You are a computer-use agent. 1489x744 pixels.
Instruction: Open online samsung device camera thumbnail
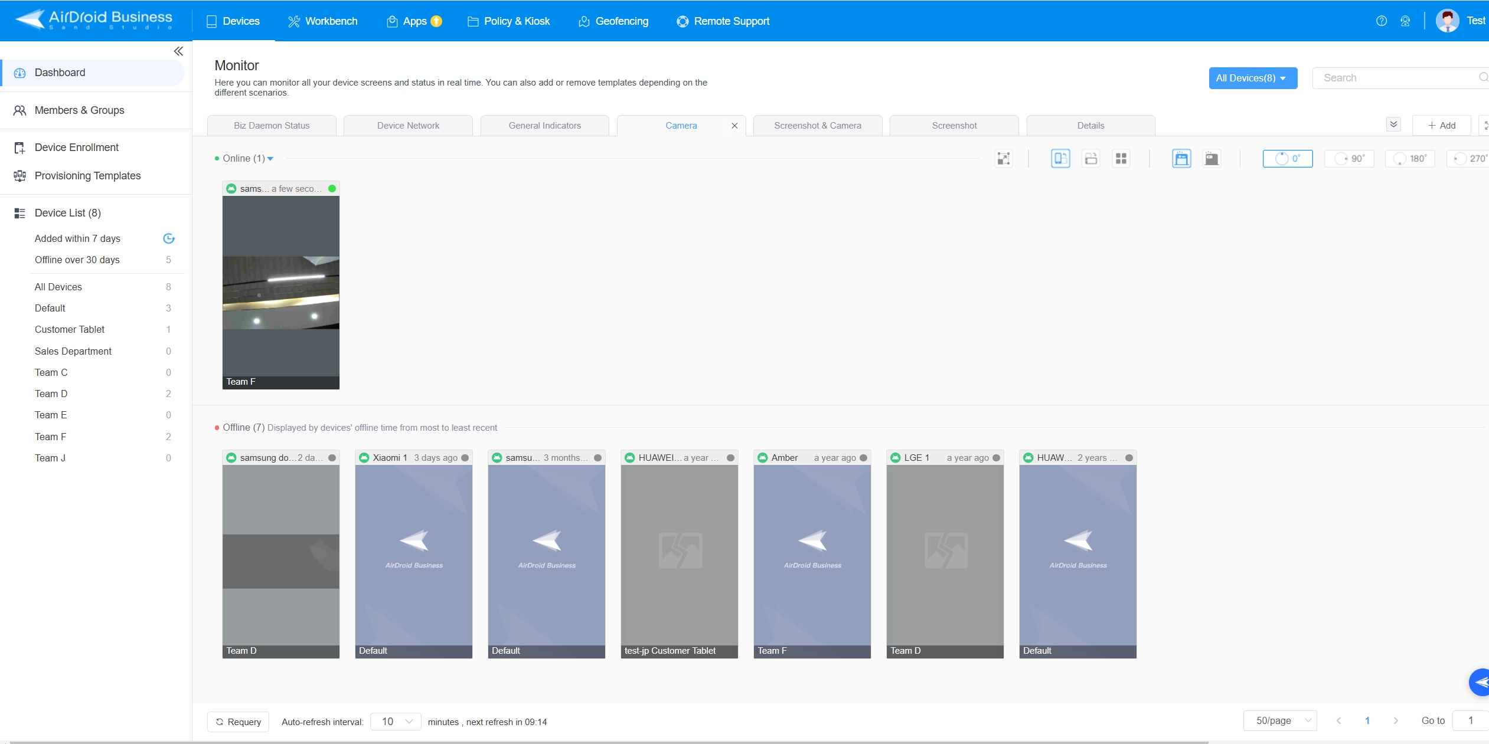pyautogui.click(x=280, y=286)
